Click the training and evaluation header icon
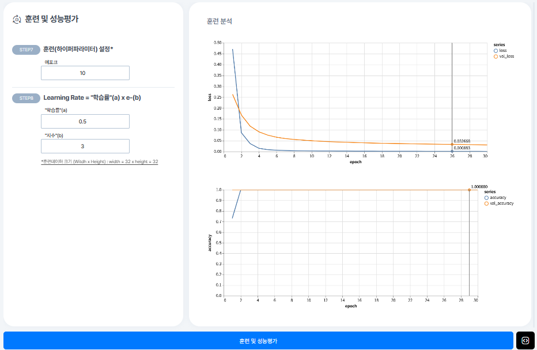Image resolution: width=537 pixels, height=350 pixels. tap(17, 19)
